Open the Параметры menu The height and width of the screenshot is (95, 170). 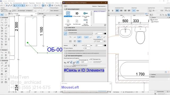point(32,3)
